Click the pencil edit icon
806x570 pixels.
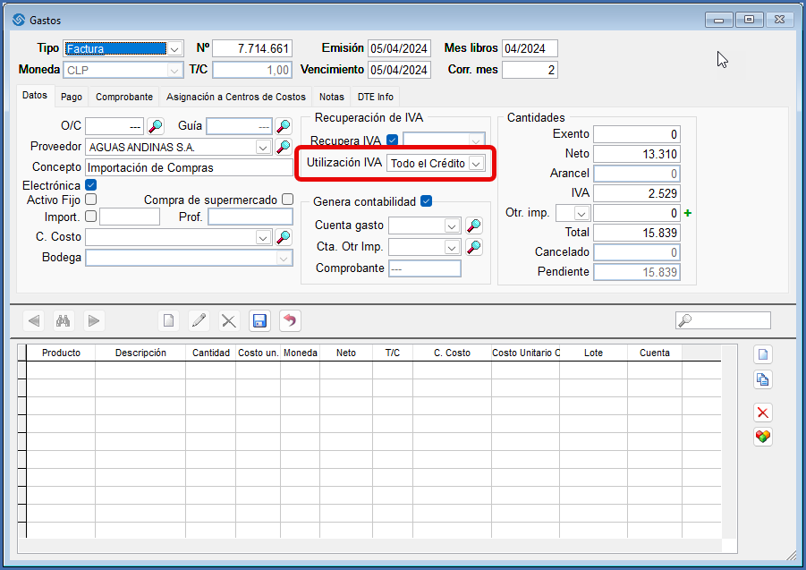(199, 321)
